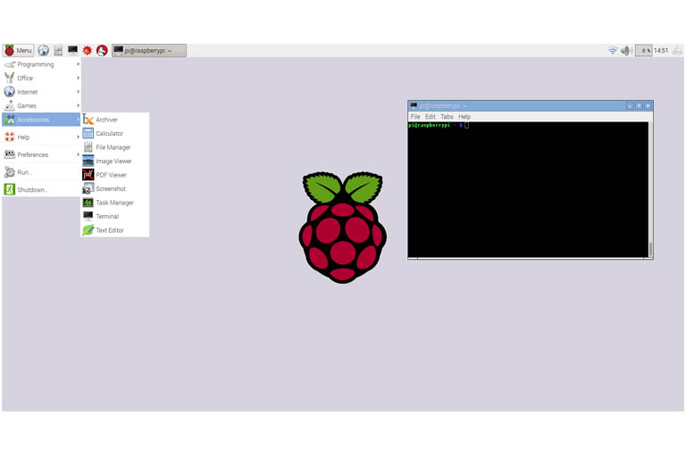This screenshot has height=457, width=686.
Task: Expand the arrow next to Games
Action: coord(78,106)
